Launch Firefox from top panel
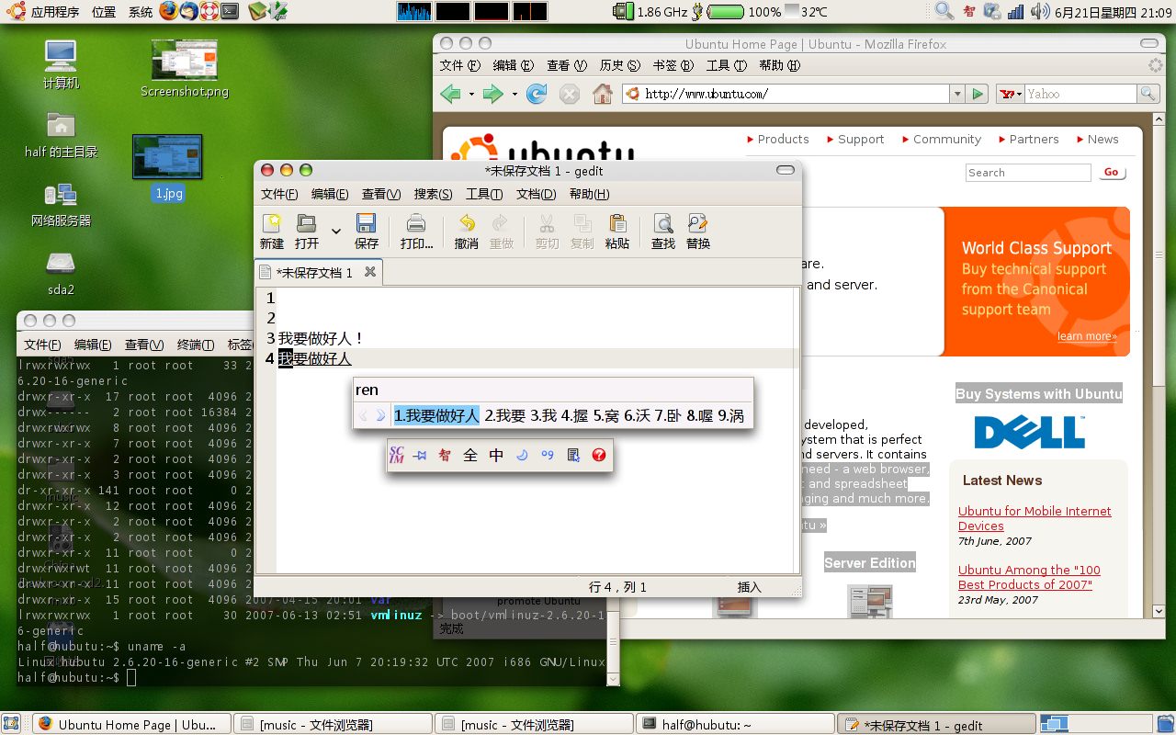The width and height of the screenshot is (1176, 735). click(x=168, y=11)
